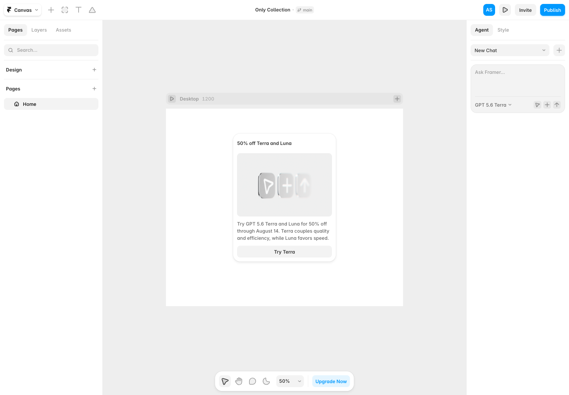Click the promo card image thumbnail
Image resolution: width=569 pixels, height=395 pixels.
[x=284, y=185]
